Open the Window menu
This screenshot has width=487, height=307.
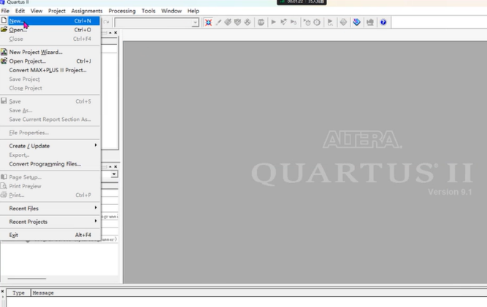[172, 11]
